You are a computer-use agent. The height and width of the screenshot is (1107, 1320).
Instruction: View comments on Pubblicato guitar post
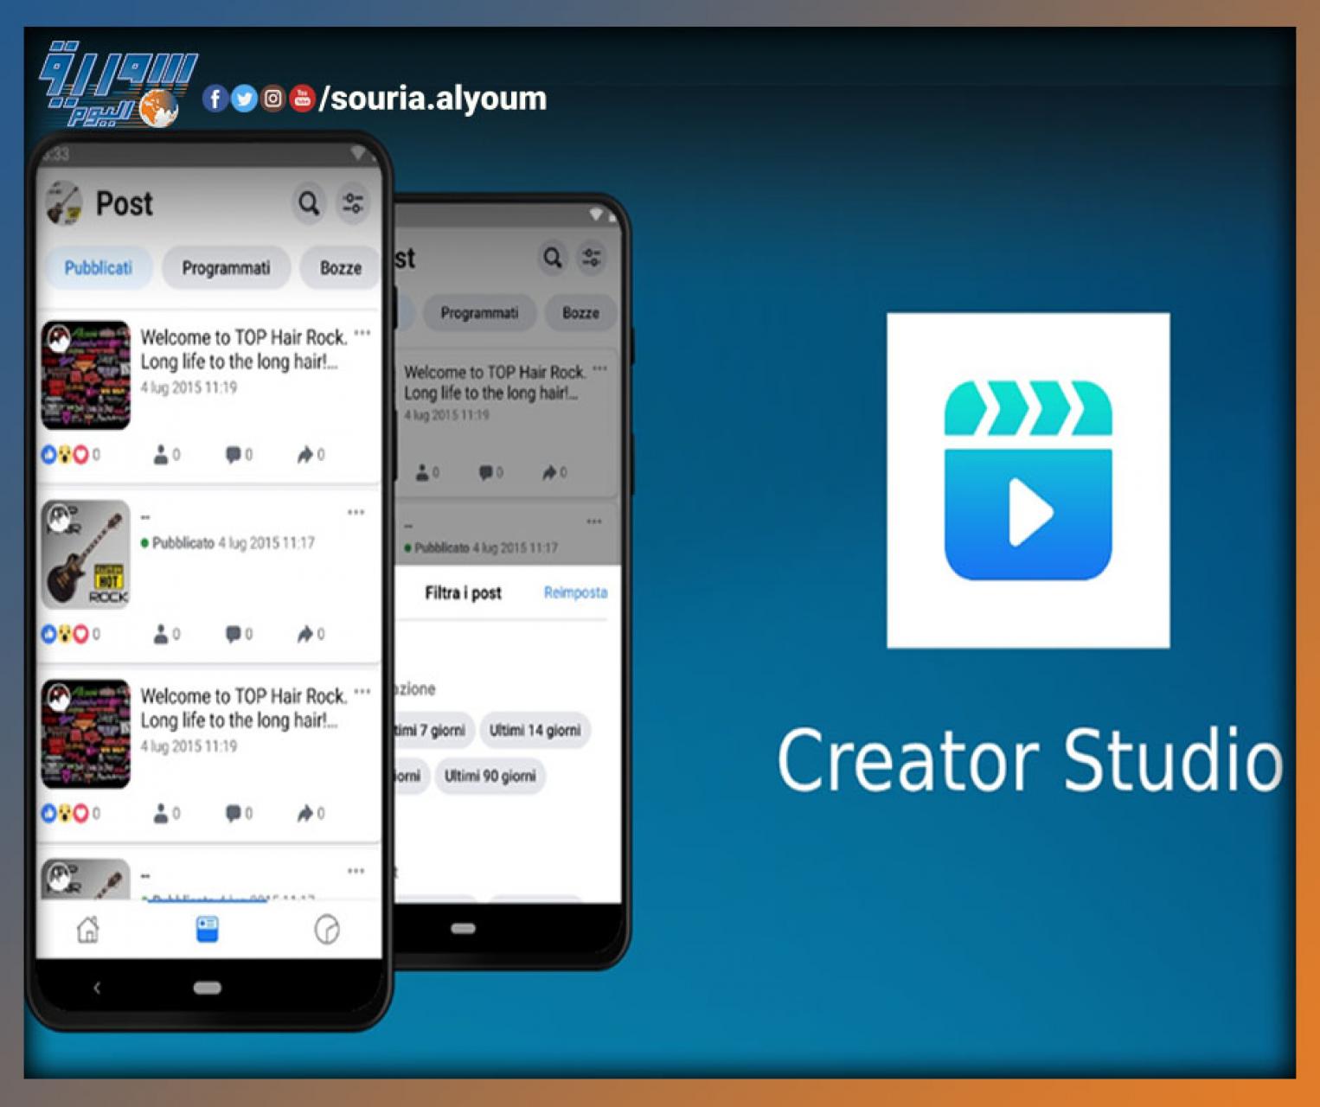point(239,634)
